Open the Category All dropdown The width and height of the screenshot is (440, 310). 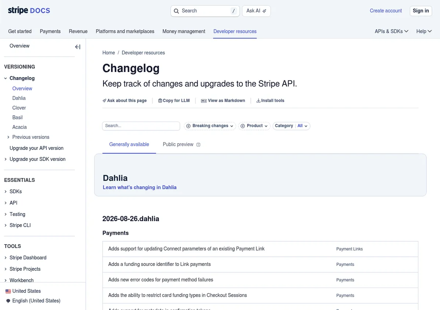[291, 126]
